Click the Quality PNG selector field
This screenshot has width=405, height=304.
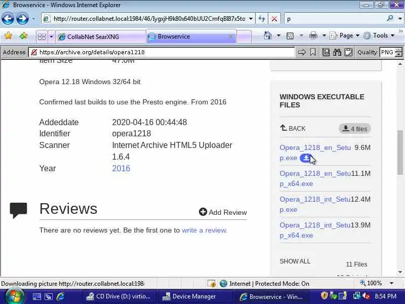[x=387, y=52]
